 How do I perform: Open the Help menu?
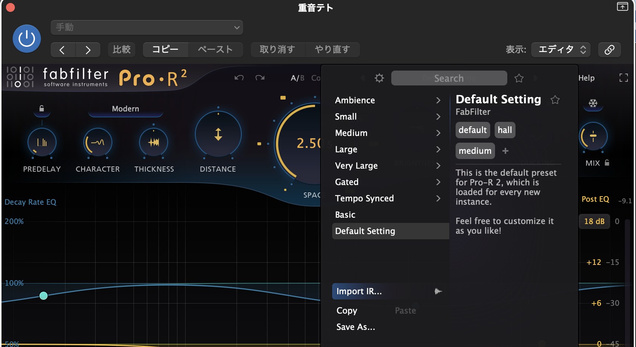pos(587,78)
